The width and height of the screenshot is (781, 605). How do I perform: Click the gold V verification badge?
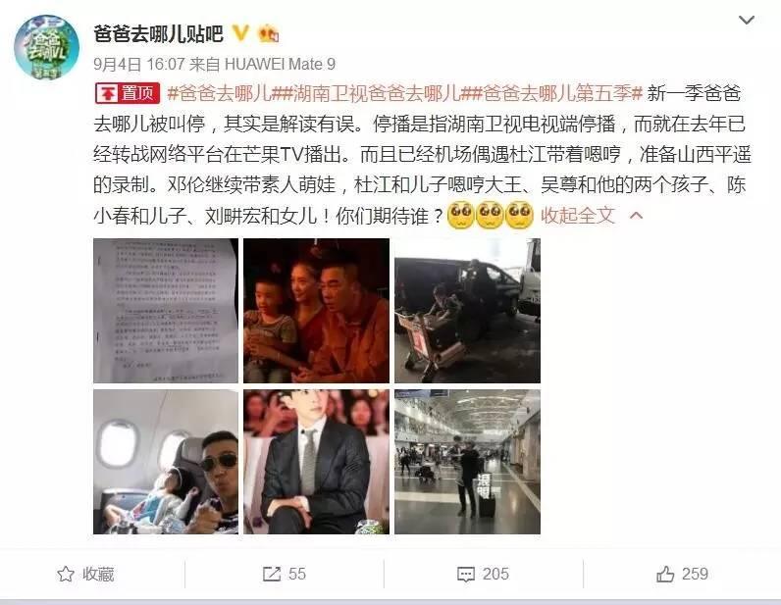click(x=241, y=33)
